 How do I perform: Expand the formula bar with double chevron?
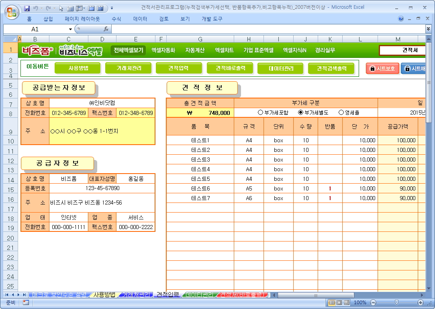coord(428,29)
